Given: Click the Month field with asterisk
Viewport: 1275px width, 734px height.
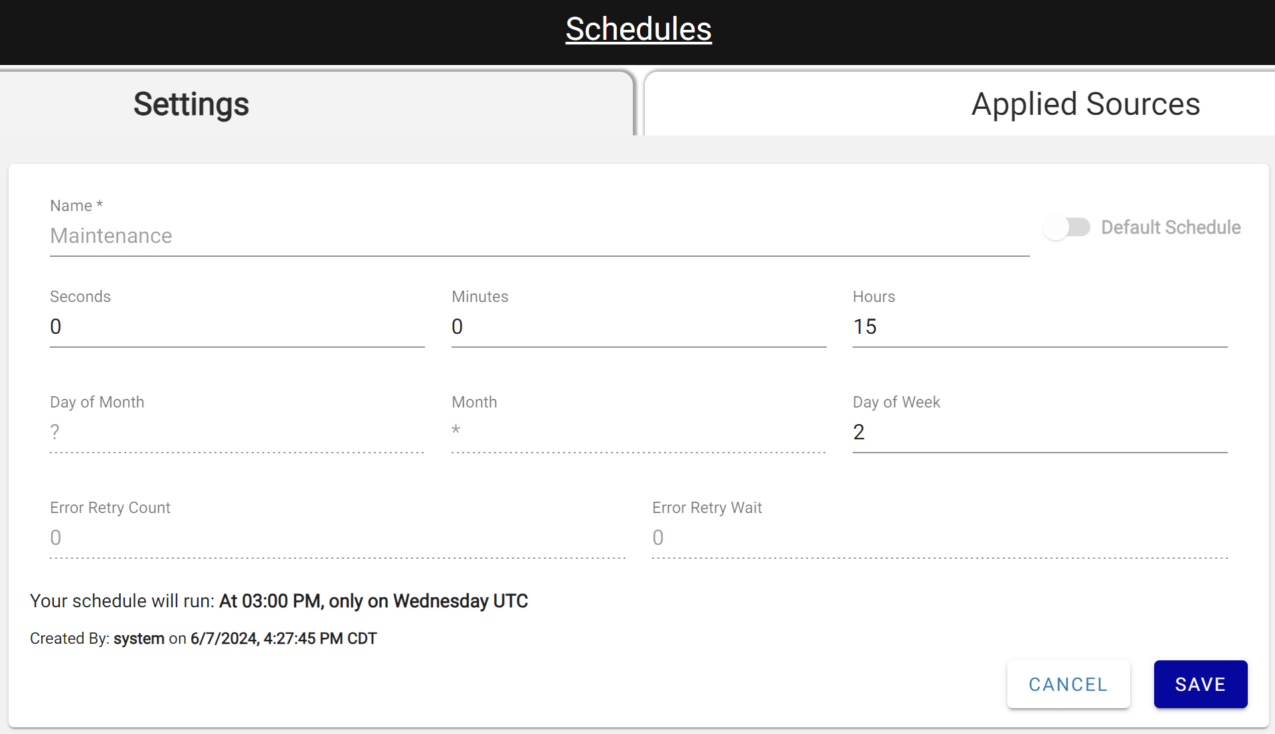Looking at the screenshot, I should point(638,432).
